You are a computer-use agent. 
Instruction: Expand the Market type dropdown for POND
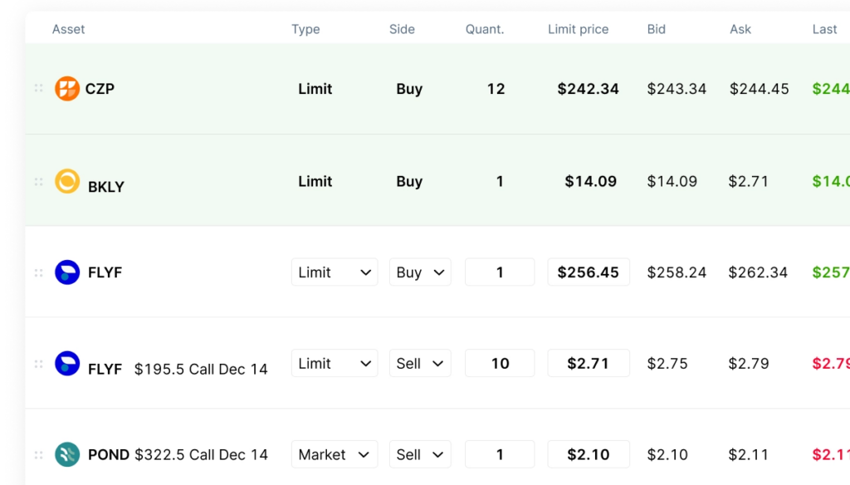pyautogui.click(x=334, y=454)
